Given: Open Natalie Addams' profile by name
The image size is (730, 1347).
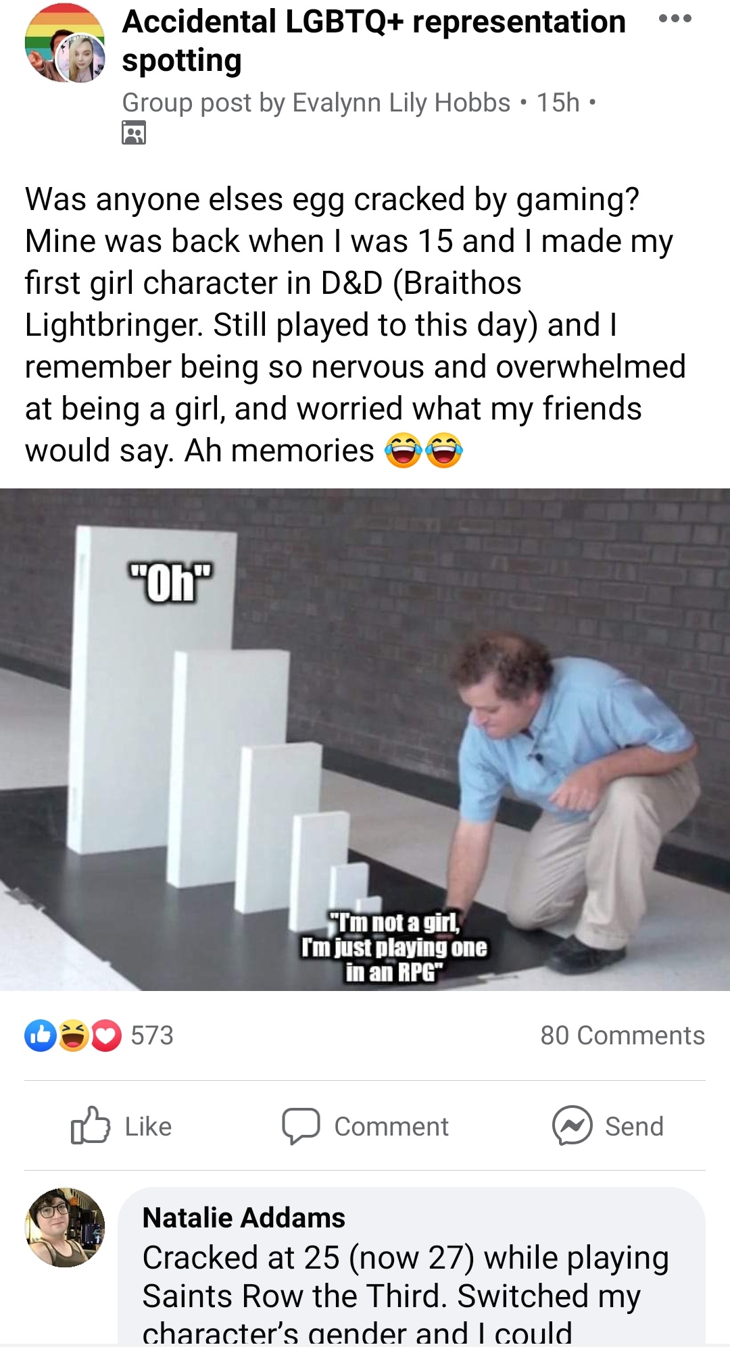Looking at the screenshot, I should [x=244, y=1218].
